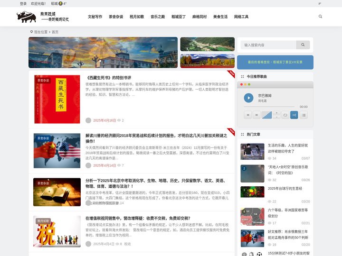Viewport: 342px width, 256px height.
Task: Click 茶舍杂谈 badge on 西藏生死书 thumbnail
Action: pos(43,80)
